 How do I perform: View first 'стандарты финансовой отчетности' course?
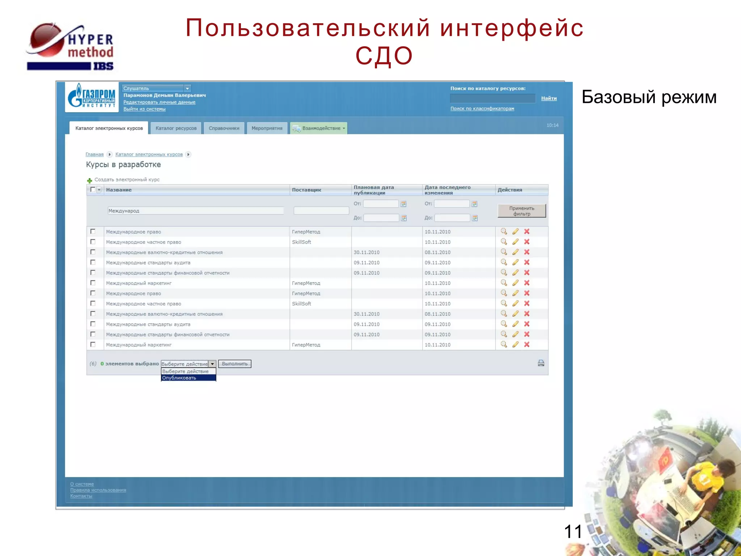click(x=504, y=273)
